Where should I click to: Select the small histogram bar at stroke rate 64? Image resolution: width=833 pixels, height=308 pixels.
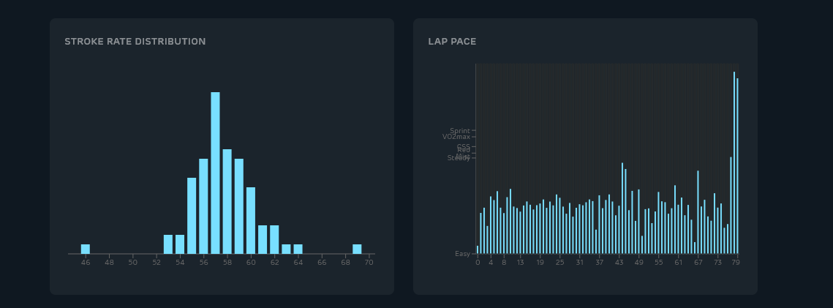coord(298,249)
